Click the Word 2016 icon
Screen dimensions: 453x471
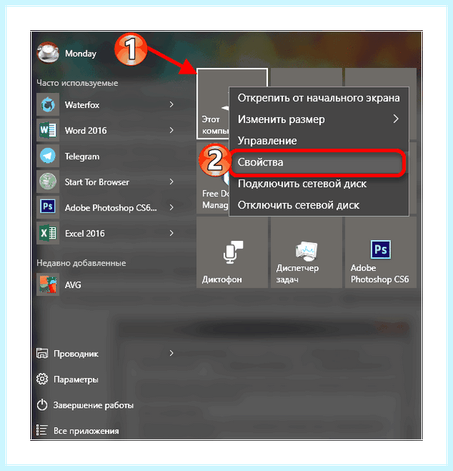click(x=48, y=131)
